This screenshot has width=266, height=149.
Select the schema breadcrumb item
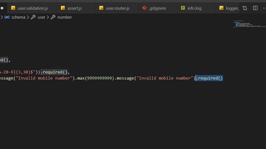click(x=18, y=17)
